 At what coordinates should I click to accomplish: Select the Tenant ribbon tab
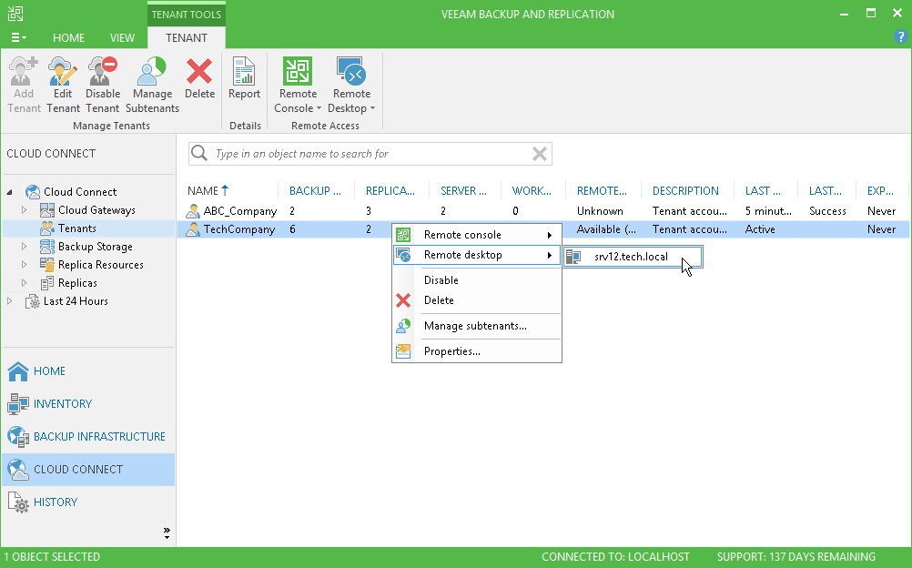[186, 38]
